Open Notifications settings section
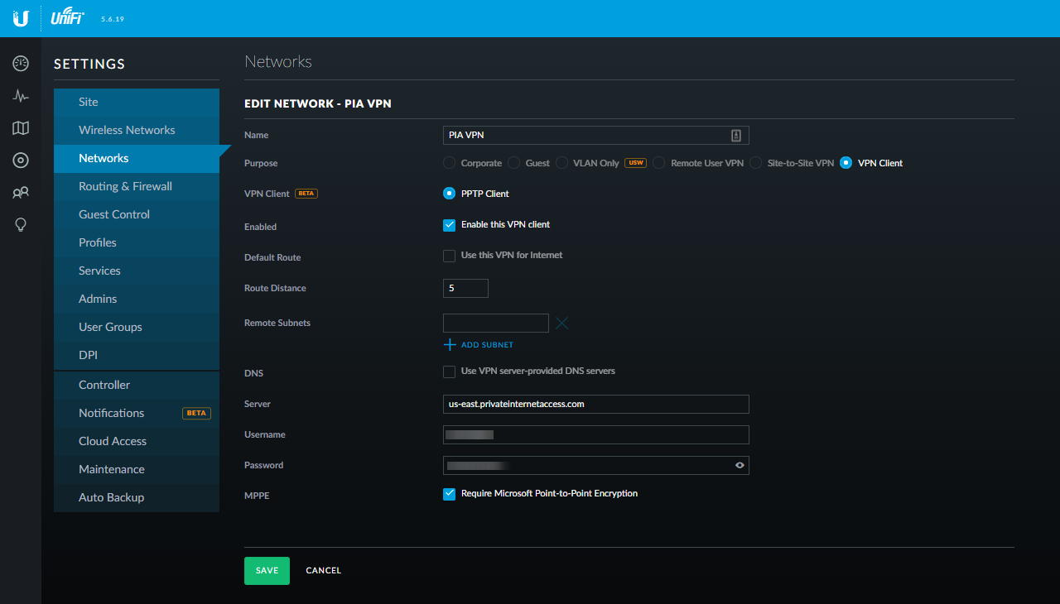1060x604 pixels. tap(137, 413)
